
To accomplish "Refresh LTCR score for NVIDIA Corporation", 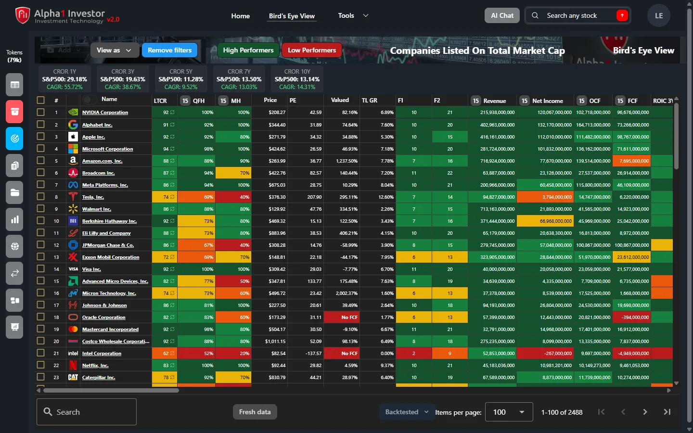I will pos(172,113).
